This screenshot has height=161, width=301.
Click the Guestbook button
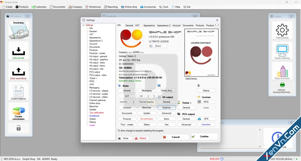pyautogui.click(x=206, y=124)
